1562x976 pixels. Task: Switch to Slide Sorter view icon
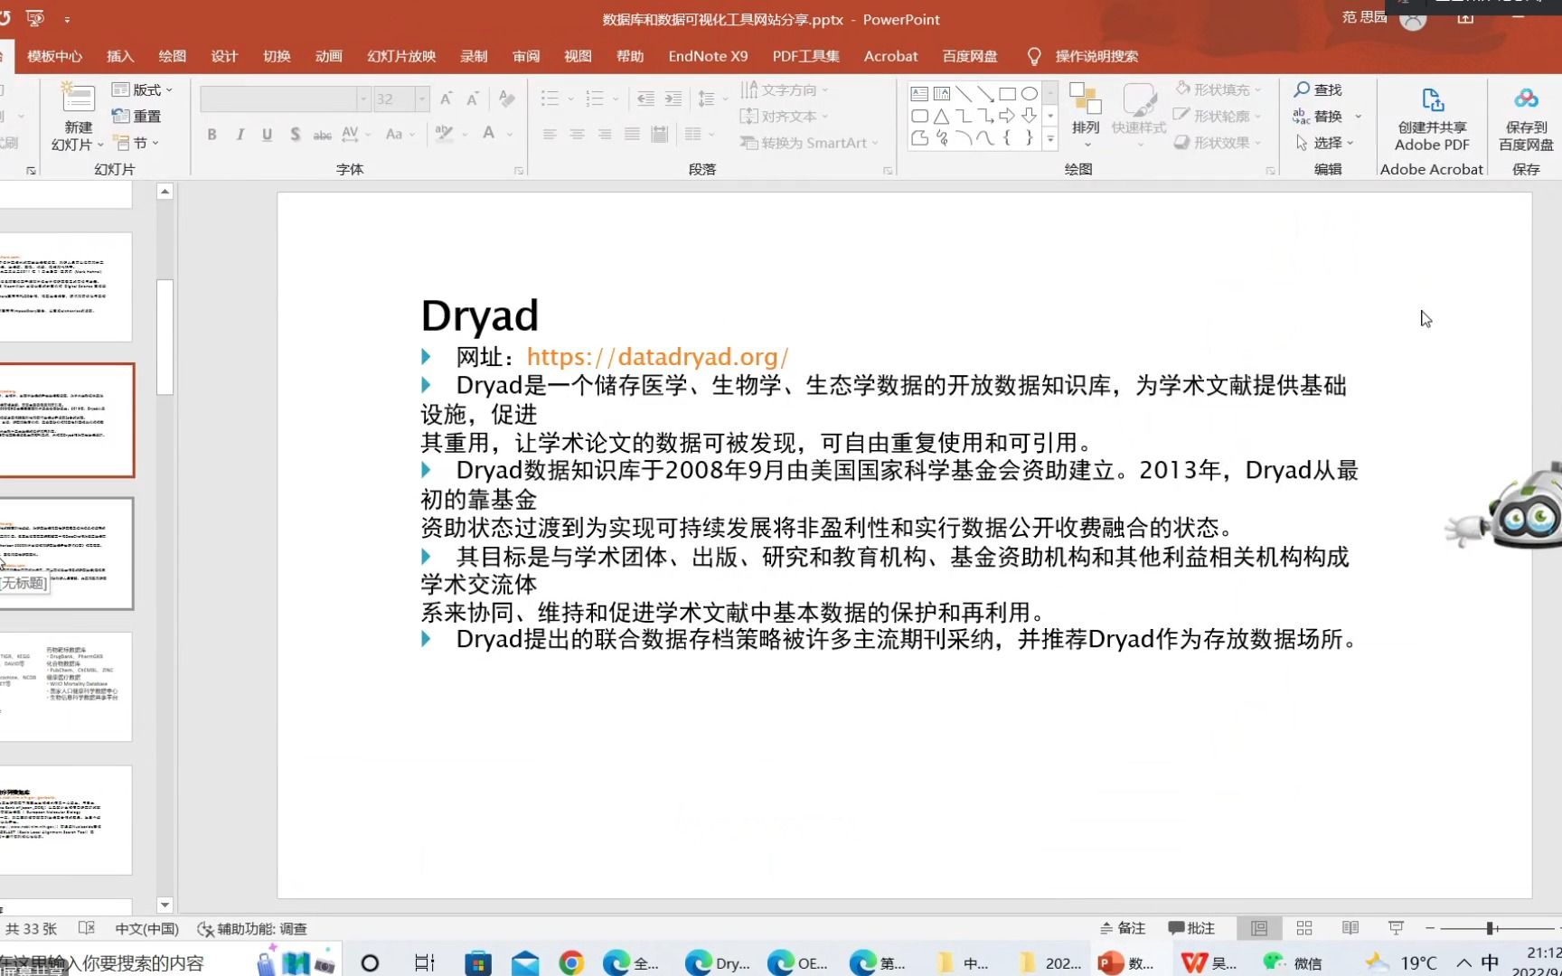tap(1304, 928)
